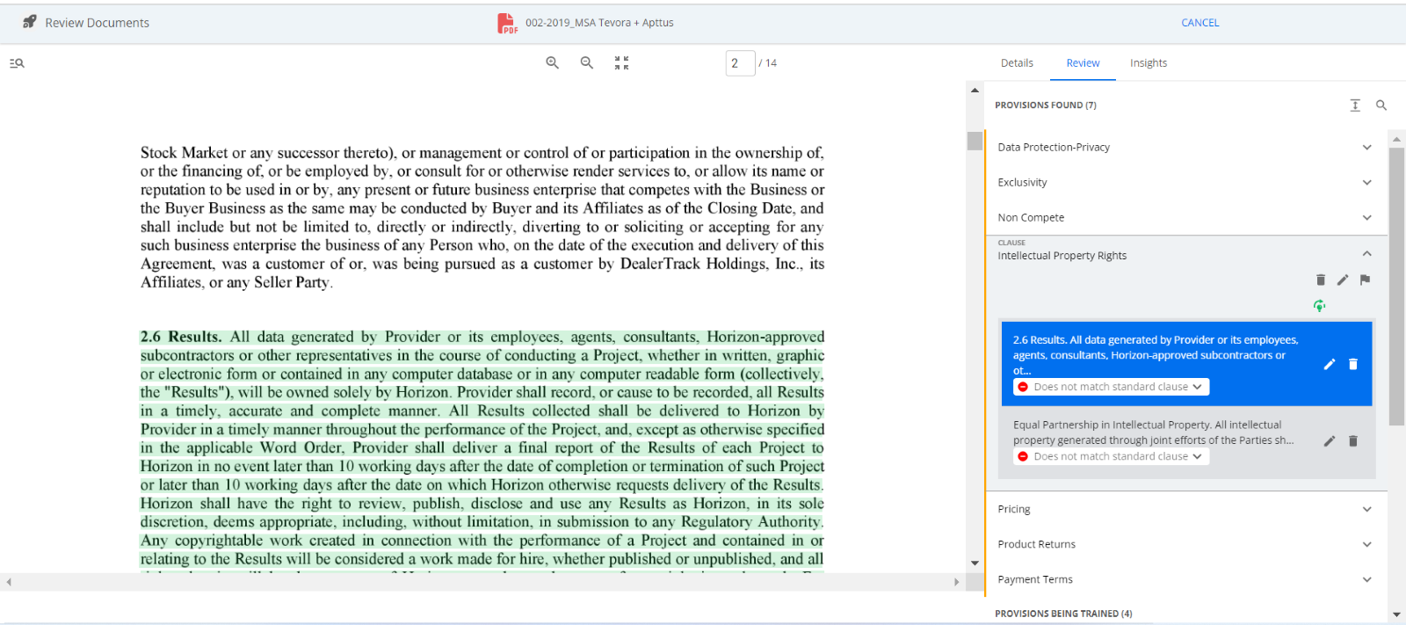Screen dimensions: 1406x625
Task: Flag the Intellectual Property Rights clause
Action: pos(1365,280)
